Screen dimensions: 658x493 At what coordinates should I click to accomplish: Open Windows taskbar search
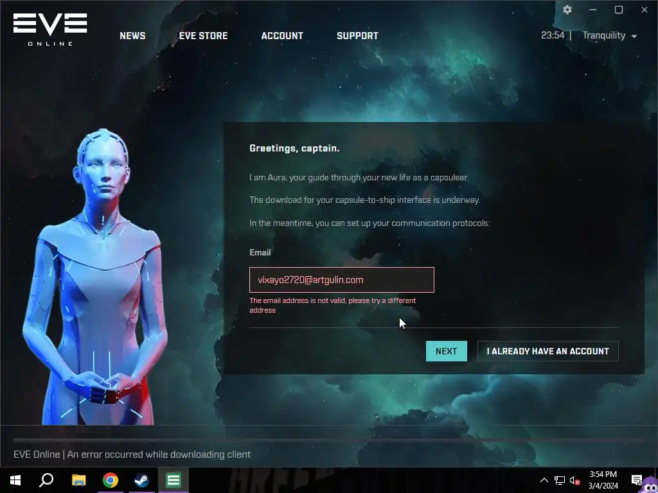(46, 480)
